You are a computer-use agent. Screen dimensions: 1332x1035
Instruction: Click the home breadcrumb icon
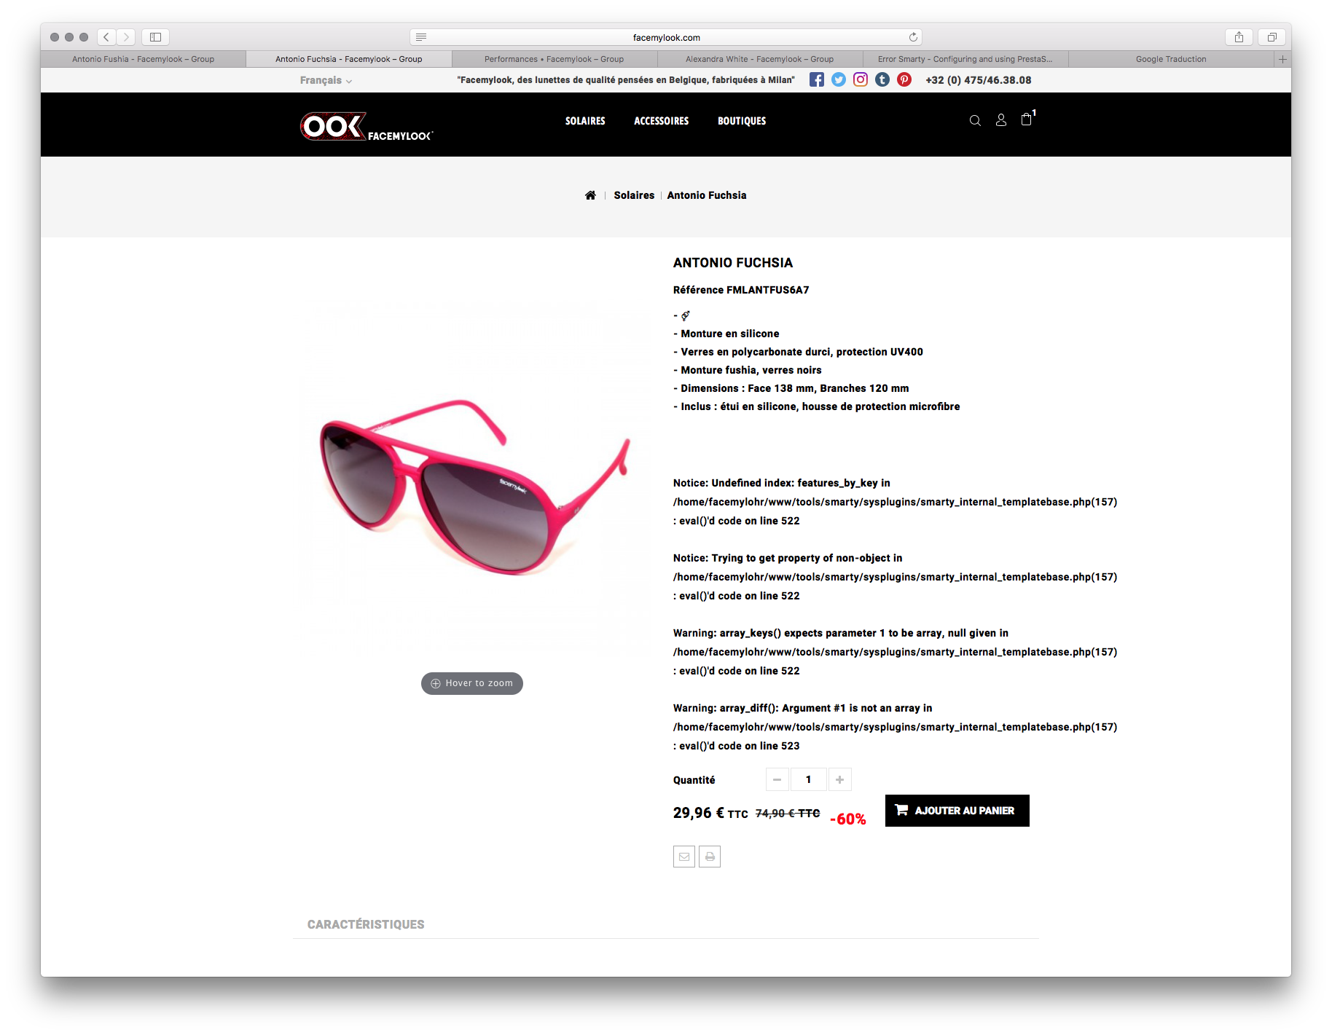click(590, 195)
